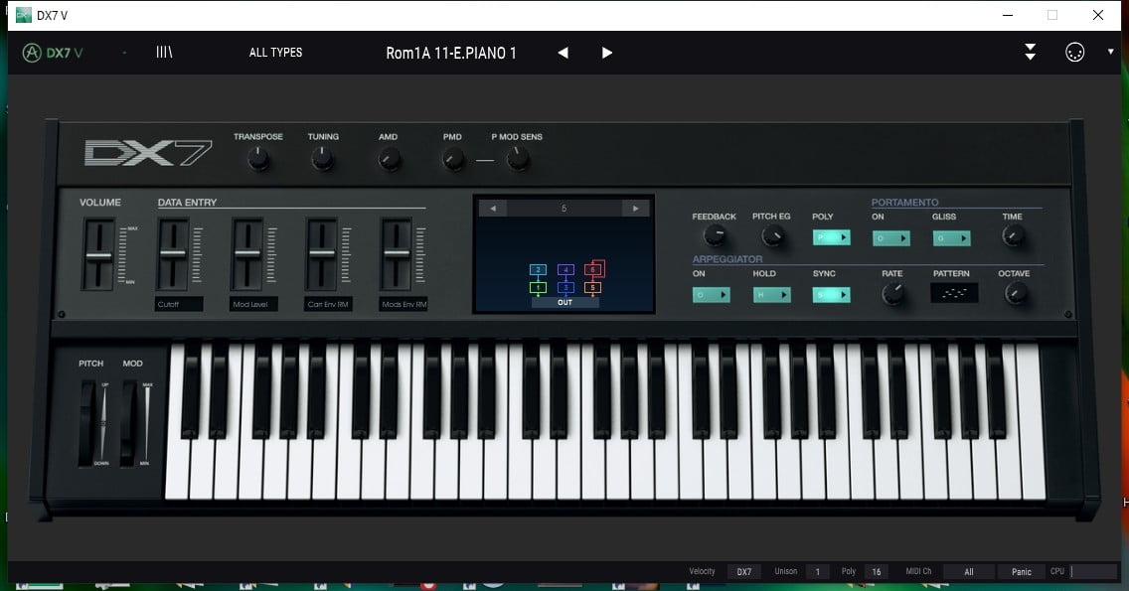Open MIDI Ch All selector
Image resolution: width=1129 pixels, height=591 pixels.
click(968, 572)
